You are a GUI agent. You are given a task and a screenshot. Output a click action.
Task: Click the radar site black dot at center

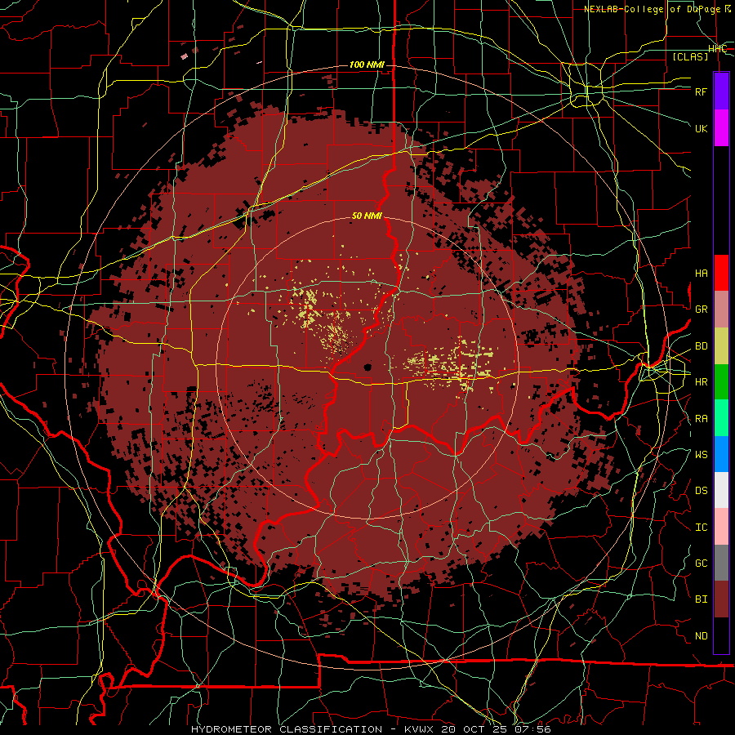[x=368, y=367]
